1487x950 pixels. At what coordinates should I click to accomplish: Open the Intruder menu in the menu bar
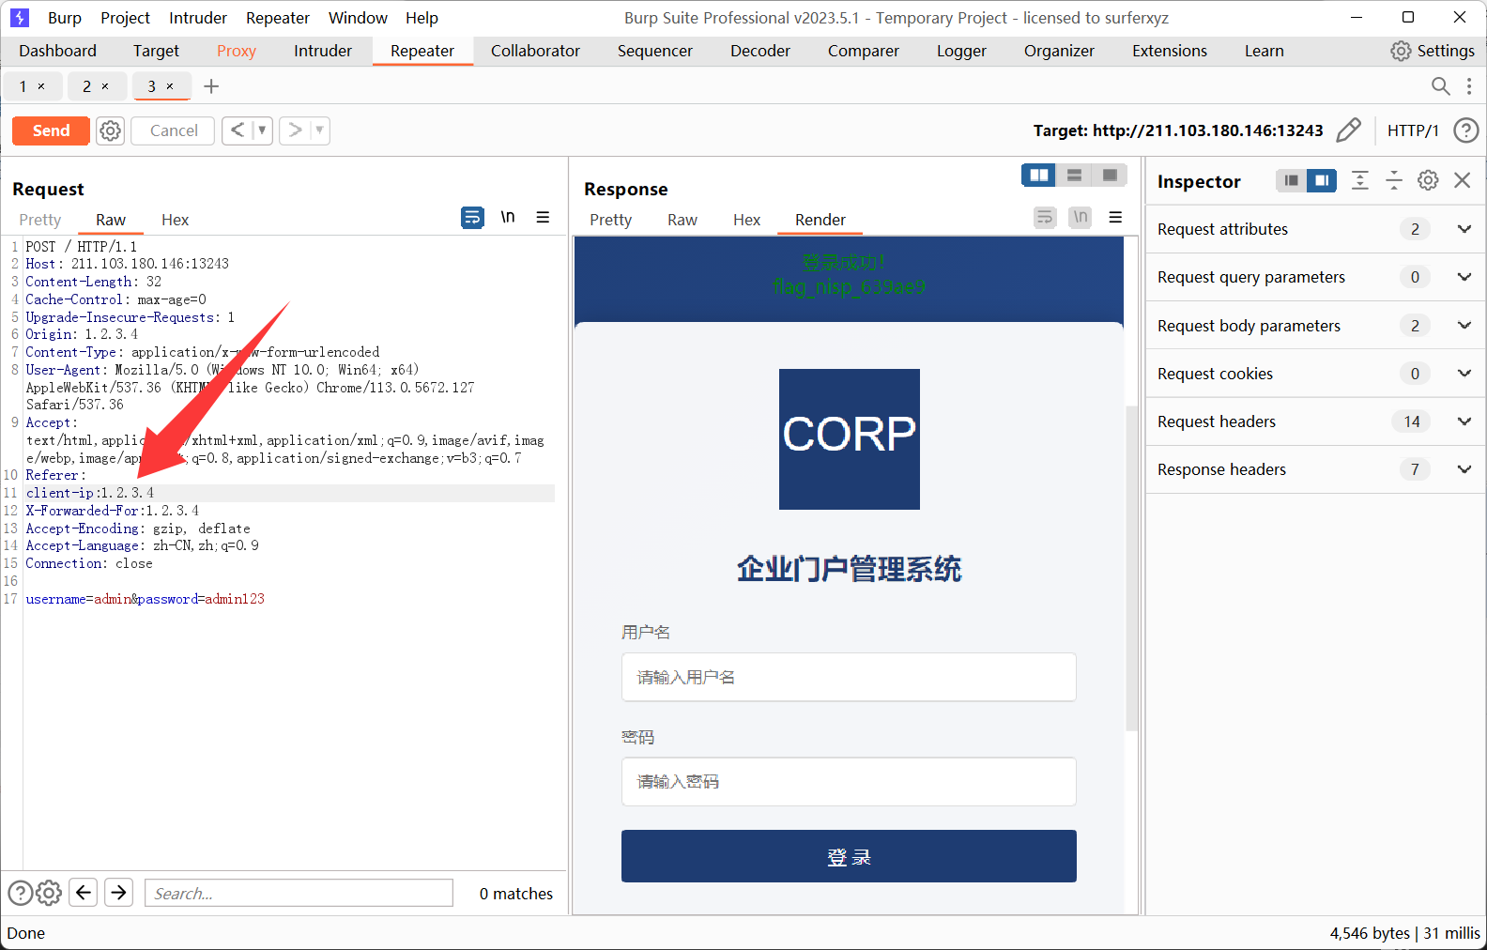click(x=197, y=18)
